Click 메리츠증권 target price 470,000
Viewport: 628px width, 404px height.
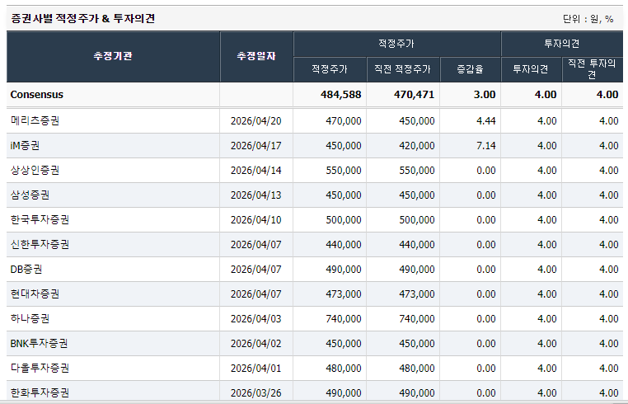(x=344, y=121)
